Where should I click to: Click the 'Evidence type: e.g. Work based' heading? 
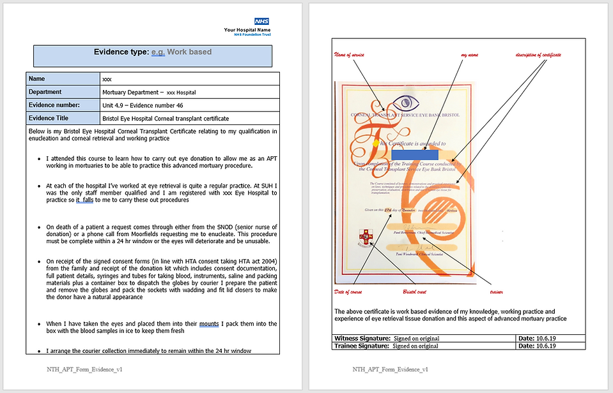coord(153,52)
